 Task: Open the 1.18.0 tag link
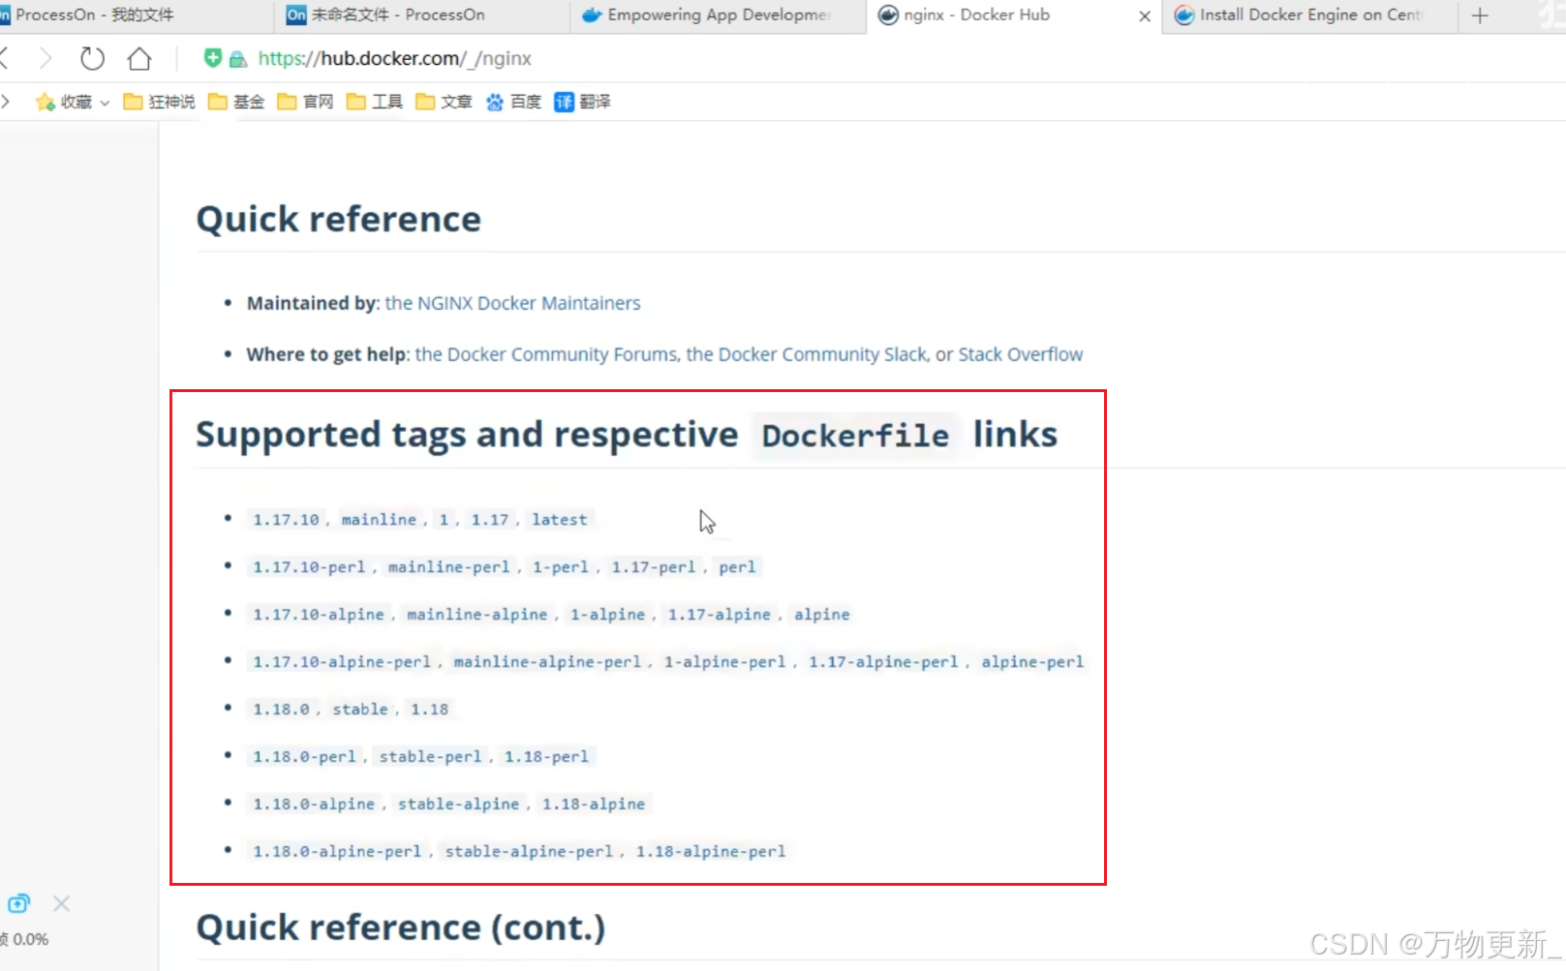(281, 710)
